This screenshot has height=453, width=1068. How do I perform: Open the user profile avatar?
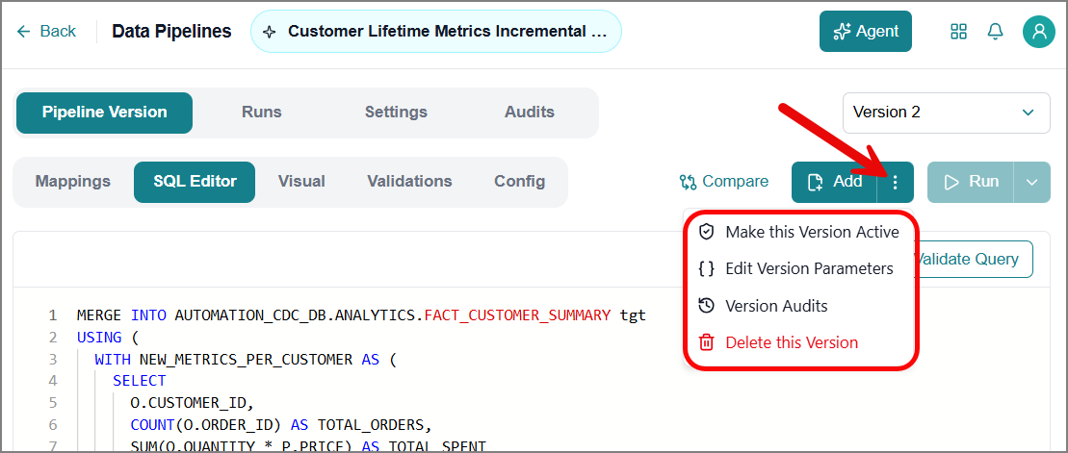click(x=1039, y=32)
